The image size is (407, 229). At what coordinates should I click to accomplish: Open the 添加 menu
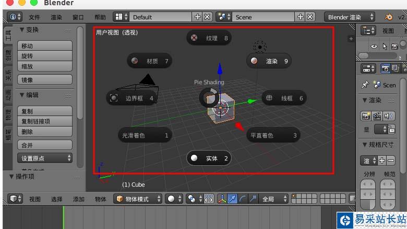[x=78, y=199]
